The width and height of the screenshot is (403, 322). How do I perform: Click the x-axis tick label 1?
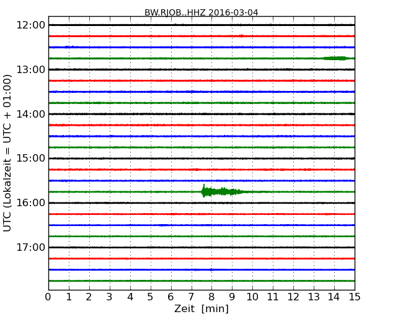coord(69,297)
